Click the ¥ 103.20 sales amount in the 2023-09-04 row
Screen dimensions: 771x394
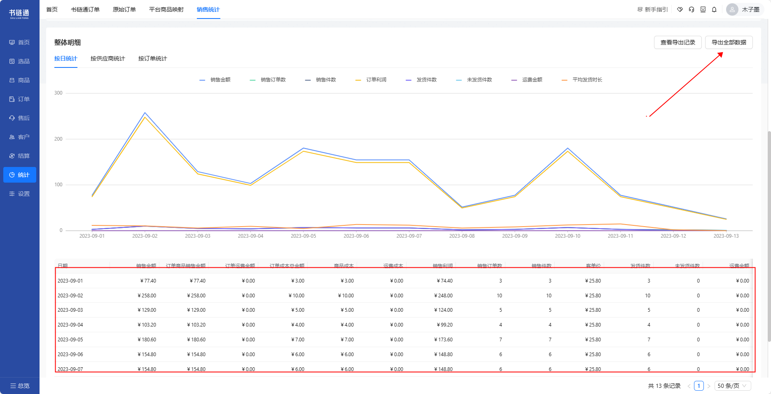147,325
